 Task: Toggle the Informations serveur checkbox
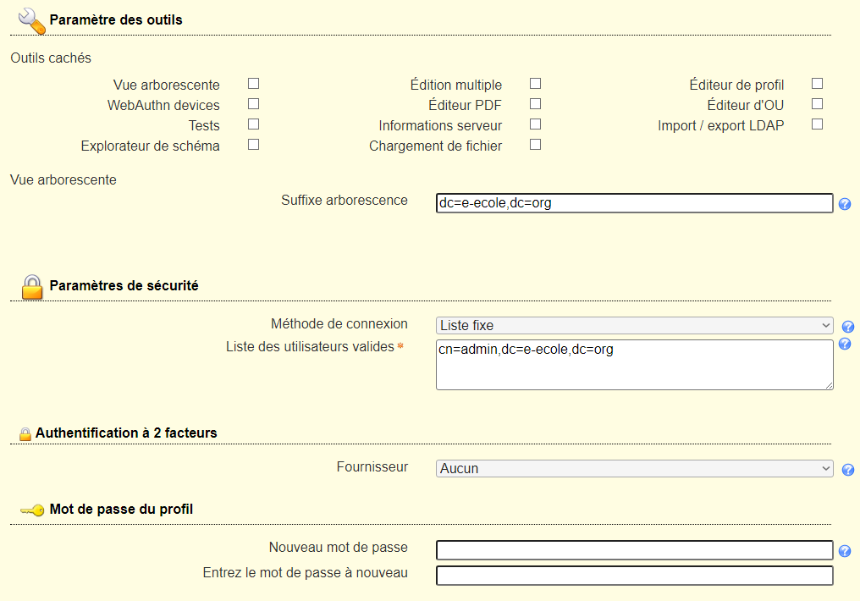point(535,124)
